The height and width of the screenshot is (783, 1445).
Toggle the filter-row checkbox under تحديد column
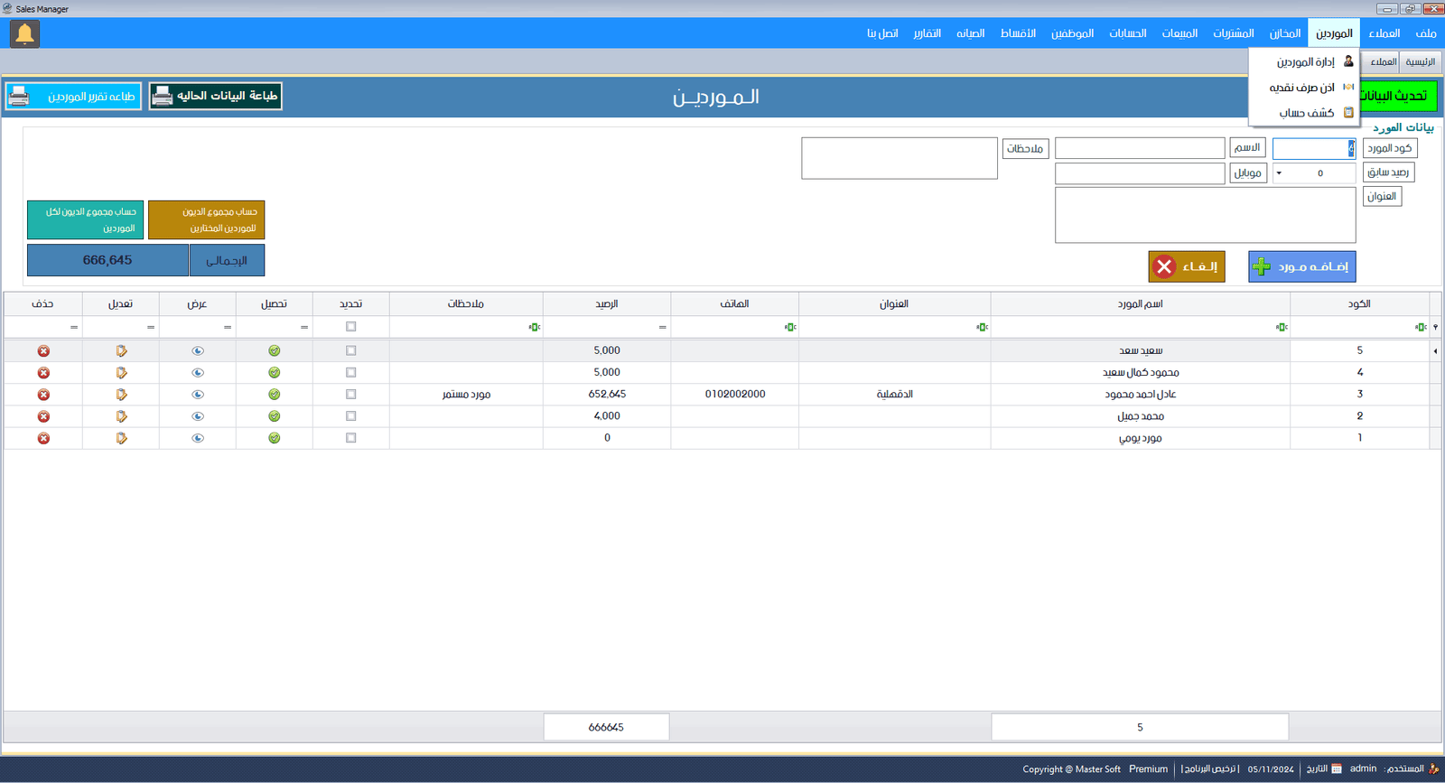pyautogui.click(x=351, y=327)
